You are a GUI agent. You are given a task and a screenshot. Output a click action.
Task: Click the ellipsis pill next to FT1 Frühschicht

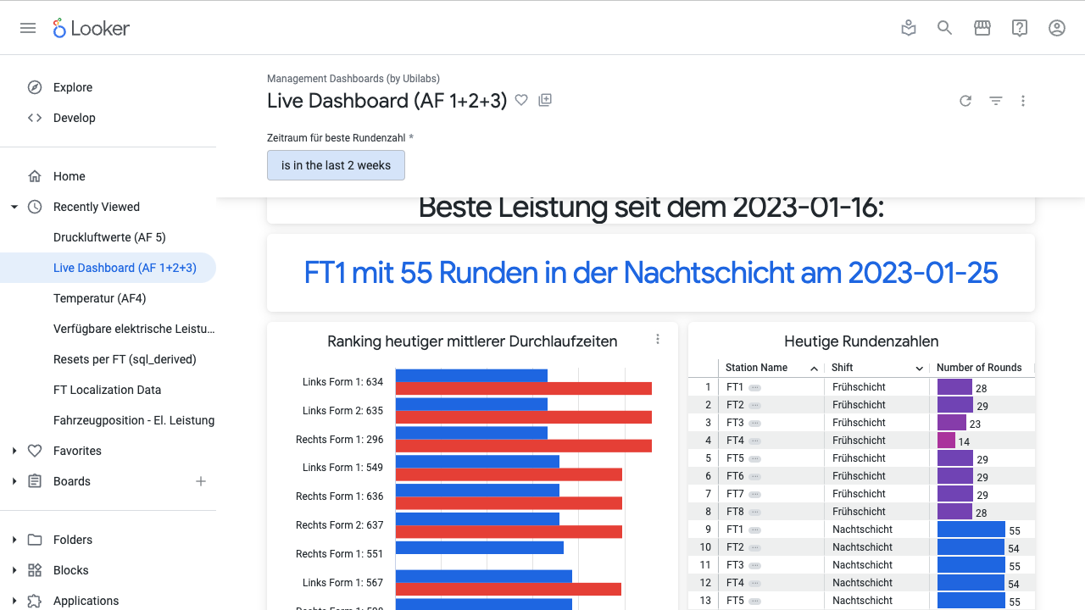point(754,387)
